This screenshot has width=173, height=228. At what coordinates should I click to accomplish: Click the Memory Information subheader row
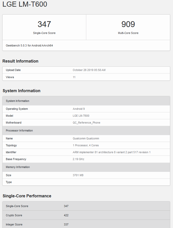point(18,167)
